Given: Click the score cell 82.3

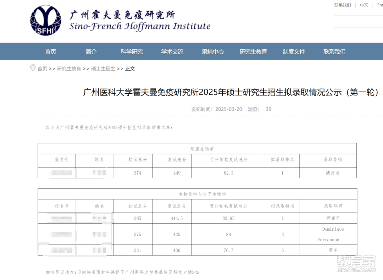Looking at the screenshot, I should point(229,173).
